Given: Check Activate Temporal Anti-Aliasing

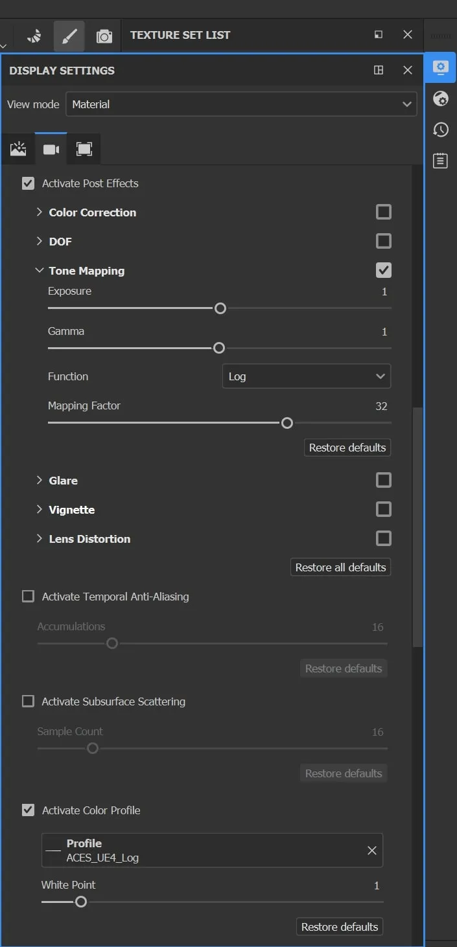Looking at the screenshot, I should tap(28, 597).
